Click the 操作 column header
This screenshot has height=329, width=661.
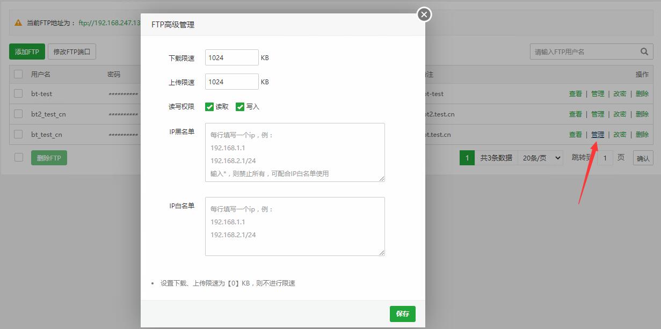tap(642, 75)
